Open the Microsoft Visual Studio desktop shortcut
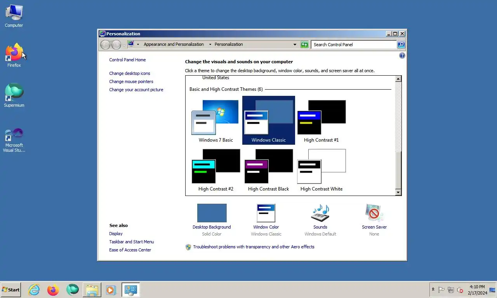The height and width of the screenshot is (298, 497). click(14, 140)
